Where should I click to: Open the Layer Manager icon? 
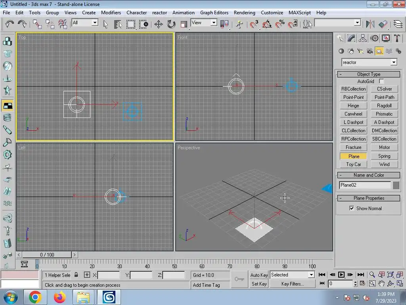tap(398, 24)
